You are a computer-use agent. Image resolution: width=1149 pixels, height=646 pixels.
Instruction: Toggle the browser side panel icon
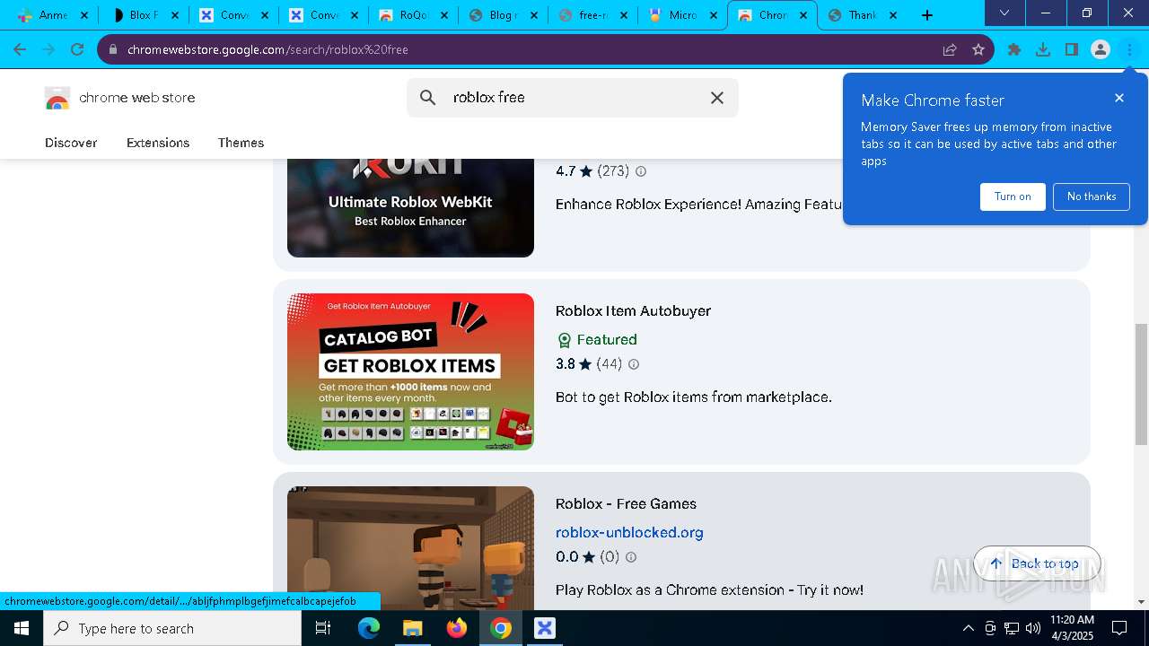[1072, 49]
